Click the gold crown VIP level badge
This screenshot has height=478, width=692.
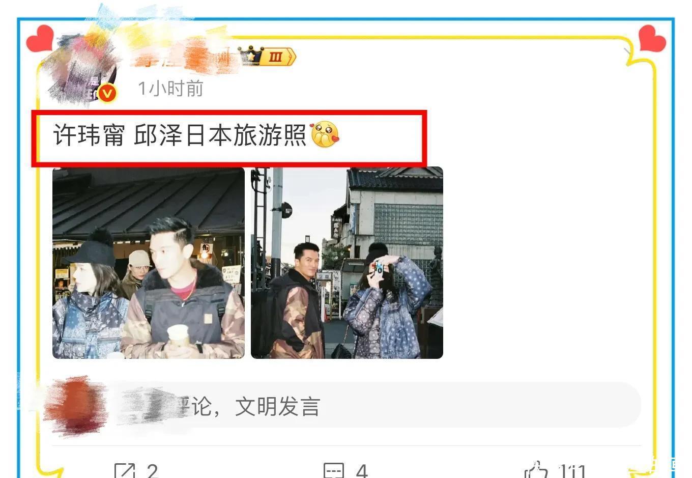pyautogui.click(x=267, y=56)
